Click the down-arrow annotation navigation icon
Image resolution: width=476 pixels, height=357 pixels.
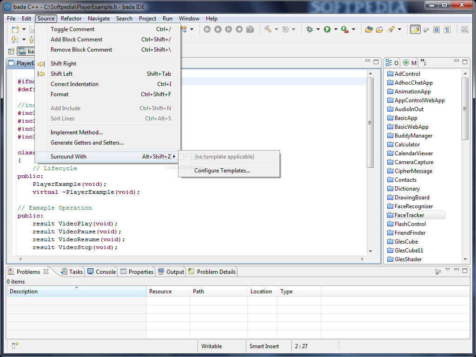[14, 40]
